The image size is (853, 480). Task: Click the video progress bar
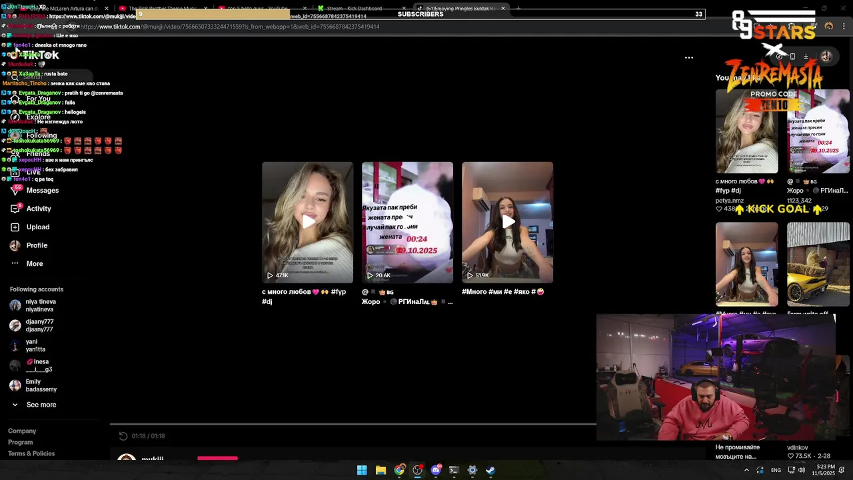353,424
